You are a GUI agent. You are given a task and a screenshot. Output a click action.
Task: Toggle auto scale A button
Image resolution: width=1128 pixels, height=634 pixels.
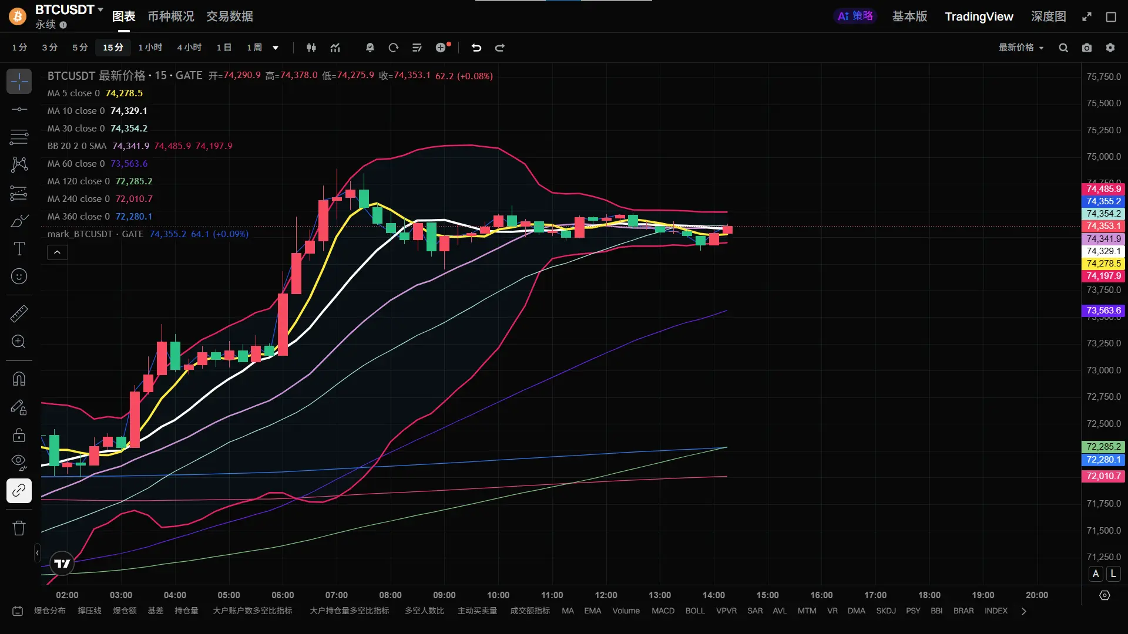1096,574
